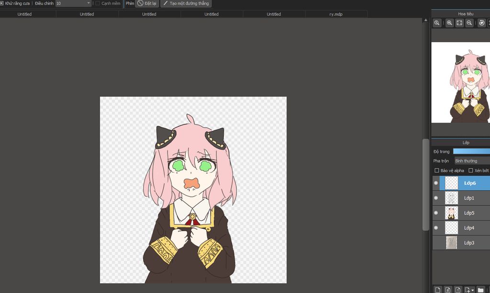Hide the Lớp4 layer visibility dot
490x293 pixels.
(x=436, y=227)
